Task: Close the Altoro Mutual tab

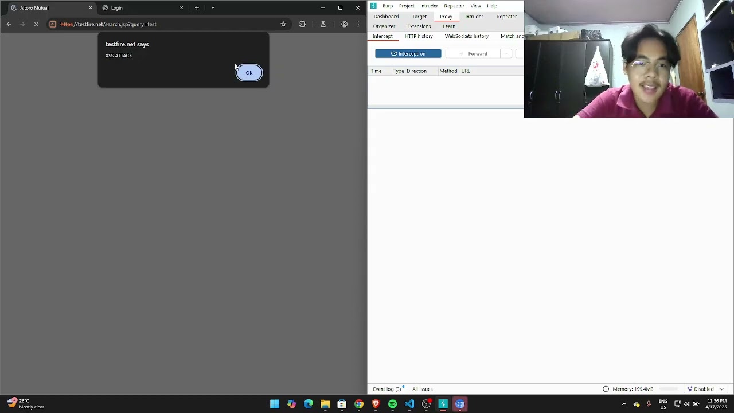Action: coord(90,8)
